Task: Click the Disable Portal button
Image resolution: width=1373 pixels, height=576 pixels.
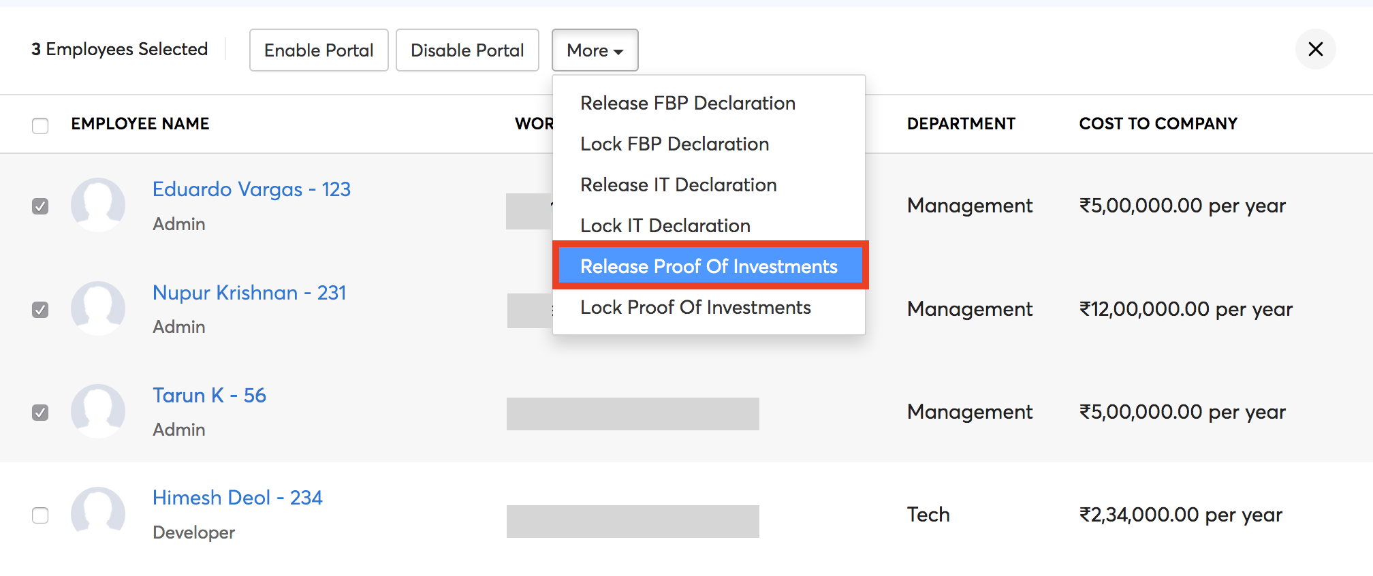Action: pyautogui.click(x=467, y=50)
